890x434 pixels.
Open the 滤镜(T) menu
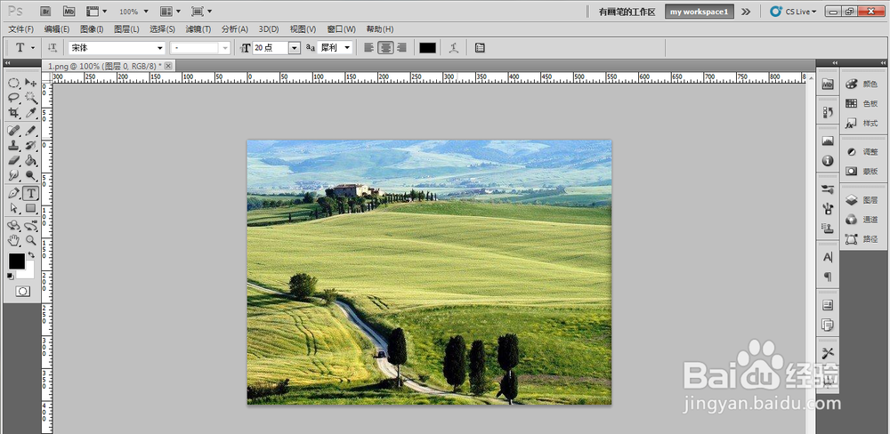tap(198, 29)
